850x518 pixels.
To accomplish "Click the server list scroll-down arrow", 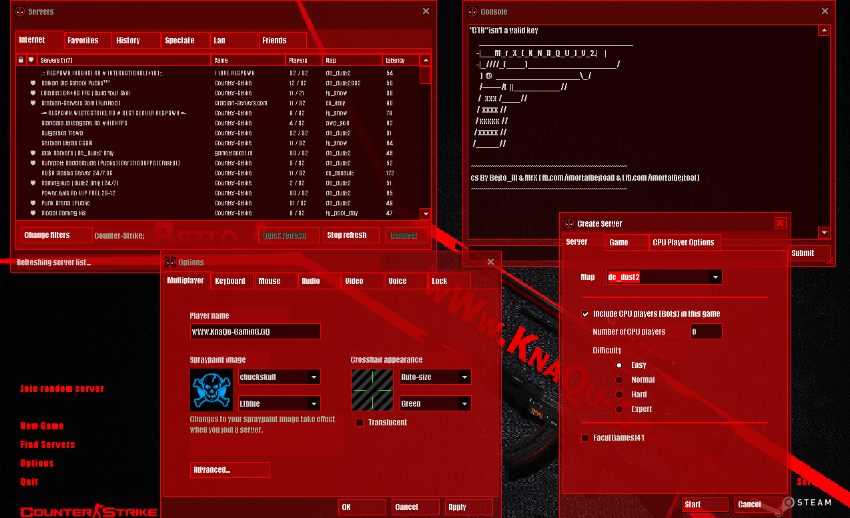I will [x=426, y=213].
